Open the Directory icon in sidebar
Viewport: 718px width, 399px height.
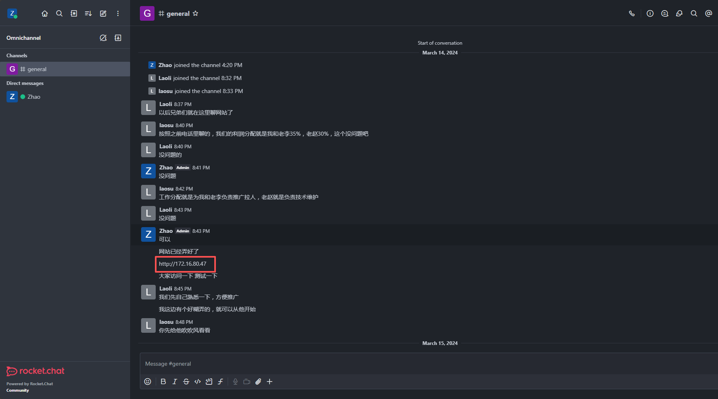coord(74,13)
